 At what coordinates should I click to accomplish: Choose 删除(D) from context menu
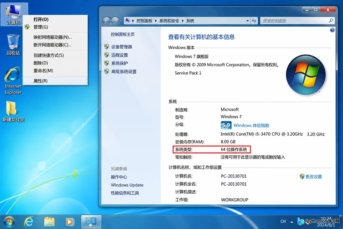[x=41, y=63]
